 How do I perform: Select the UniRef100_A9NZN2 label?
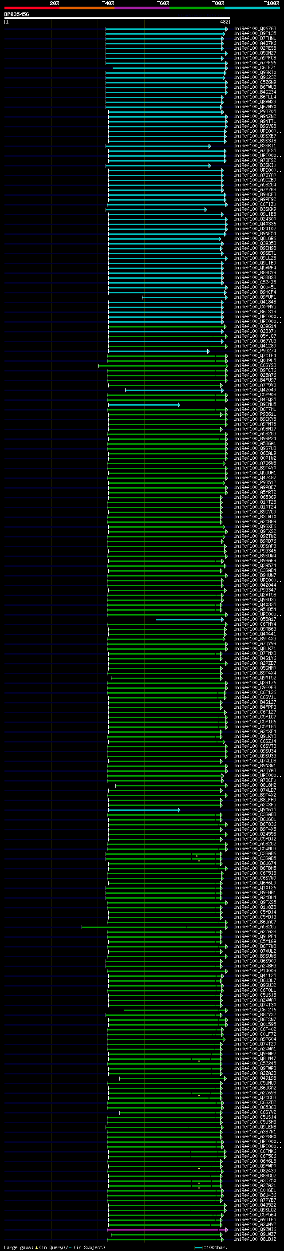point(255,117)
